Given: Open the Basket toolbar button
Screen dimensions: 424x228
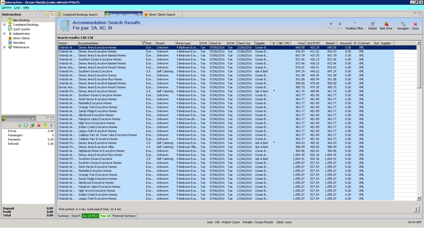Looking at the screenshot, I should [x=372, y=26].
